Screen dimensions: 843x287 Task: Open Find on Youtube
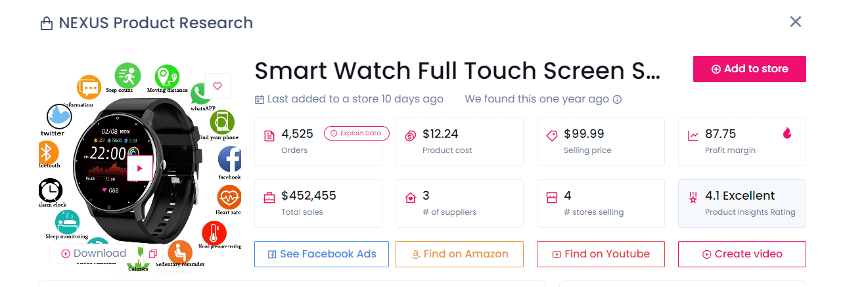pos(601,254)
